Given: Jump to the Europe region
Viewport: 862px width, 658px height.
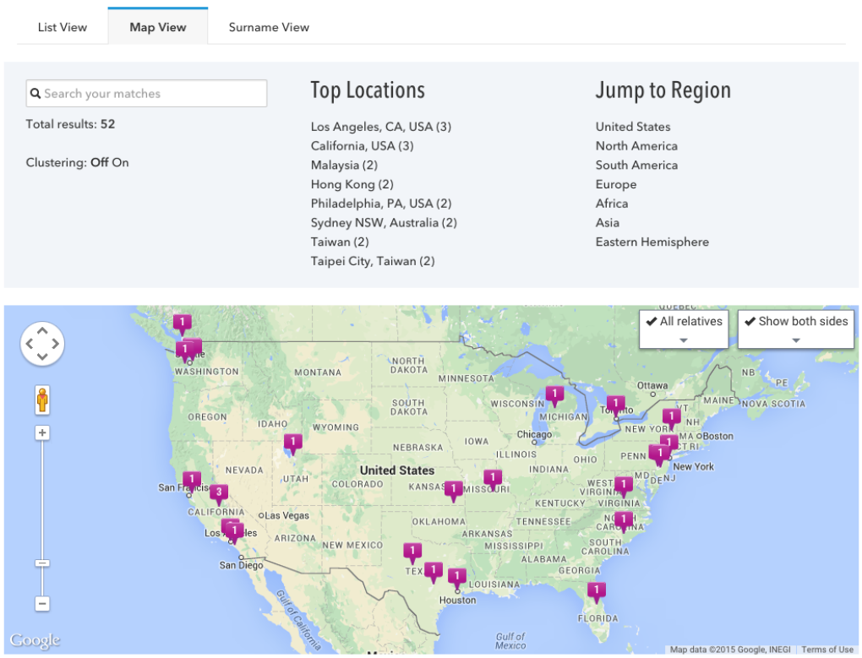Looking at the screenshot, I should pos(616,184).
